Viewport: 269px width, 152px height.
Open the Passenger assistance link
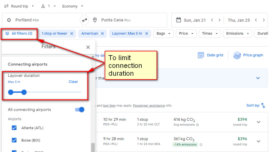tap(149, 105)
